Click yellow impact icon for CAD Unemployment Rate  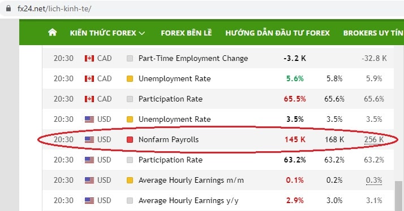pos(130,78)
